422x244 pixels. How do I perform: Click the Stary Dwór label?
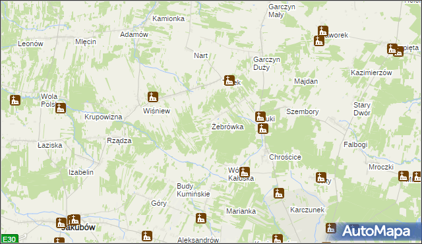pyautogui.click(x=362, y=109)
